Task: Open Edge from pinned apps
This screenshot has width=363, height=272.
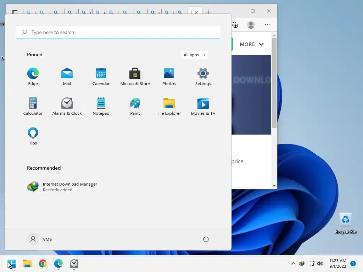Action: pyautogui.click(x=33, y=77)
